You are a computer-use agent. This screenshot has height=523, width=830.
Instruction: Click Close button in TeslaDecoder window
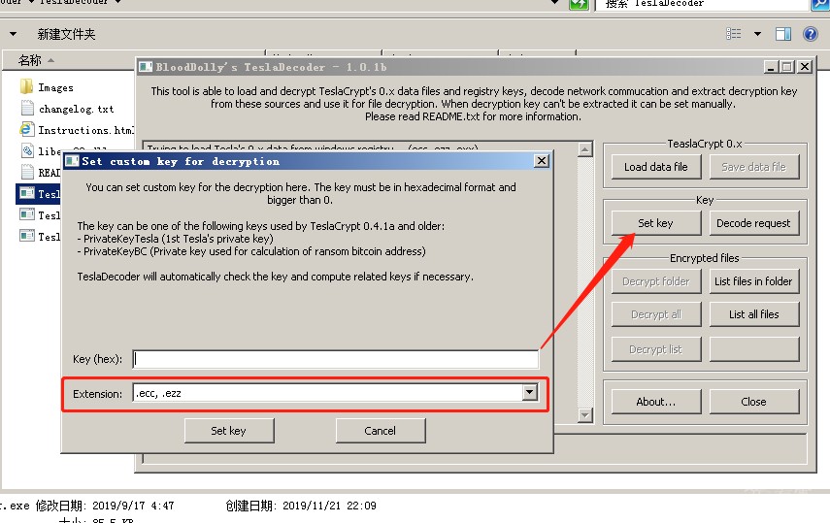point(753,402)
